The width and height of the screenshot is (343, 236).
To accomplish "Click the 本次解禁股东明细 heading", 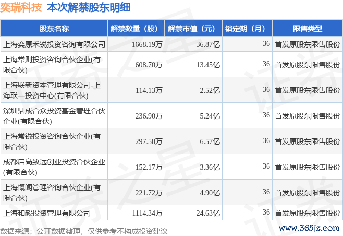I will 89,7.
